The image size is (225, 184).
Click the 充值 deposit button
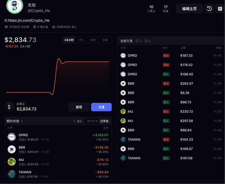coord(101,107)
